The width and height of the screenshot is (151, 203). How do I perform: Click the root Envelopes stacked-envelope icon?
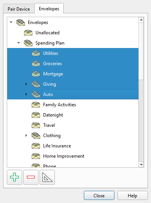pyautogui.click(x=21, y=22)
